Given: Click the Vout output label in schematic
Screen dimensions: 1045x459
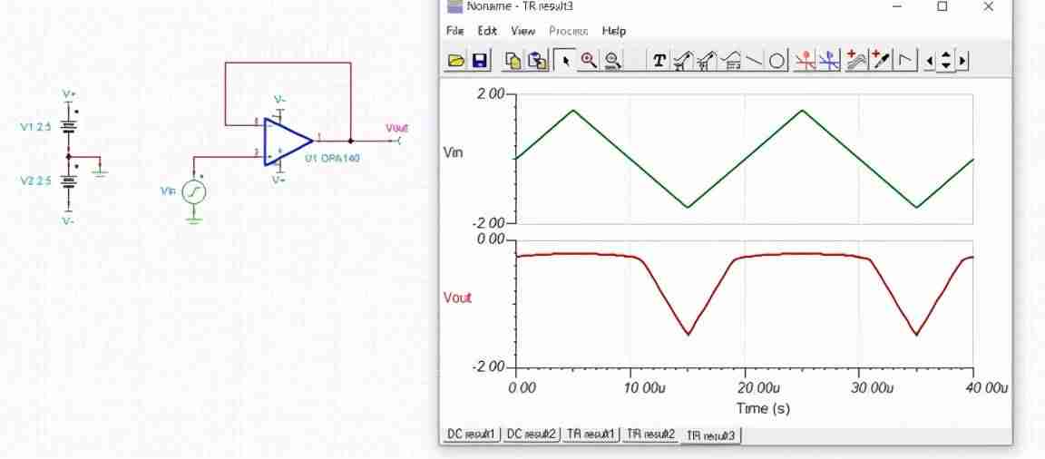Looking at the screenshot, I should point(396,128).
